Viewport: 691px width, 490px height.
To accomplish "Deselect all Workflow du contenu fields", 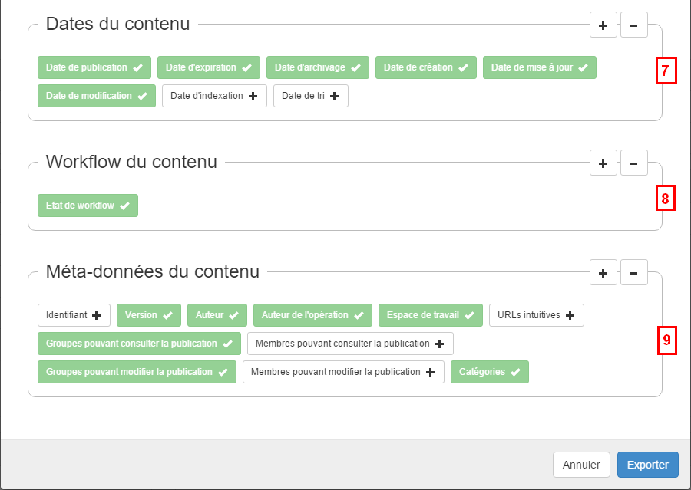I will (633, 163).
